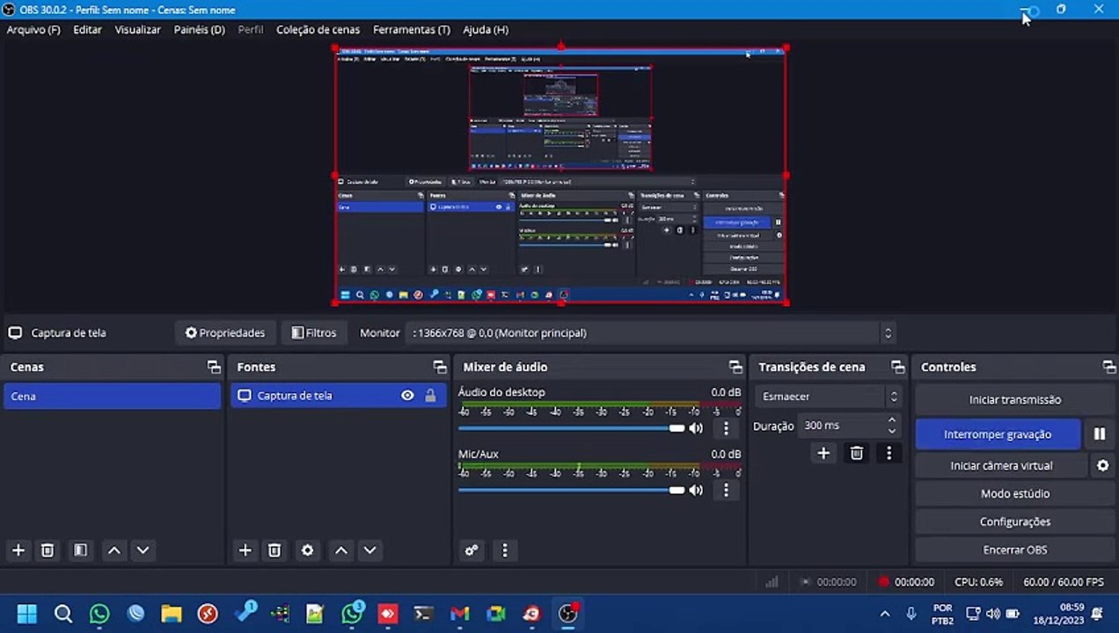Open Mic/Aux options three-dots
Viewport: 1119px width, 633px height.
click(x=726, y=490)
